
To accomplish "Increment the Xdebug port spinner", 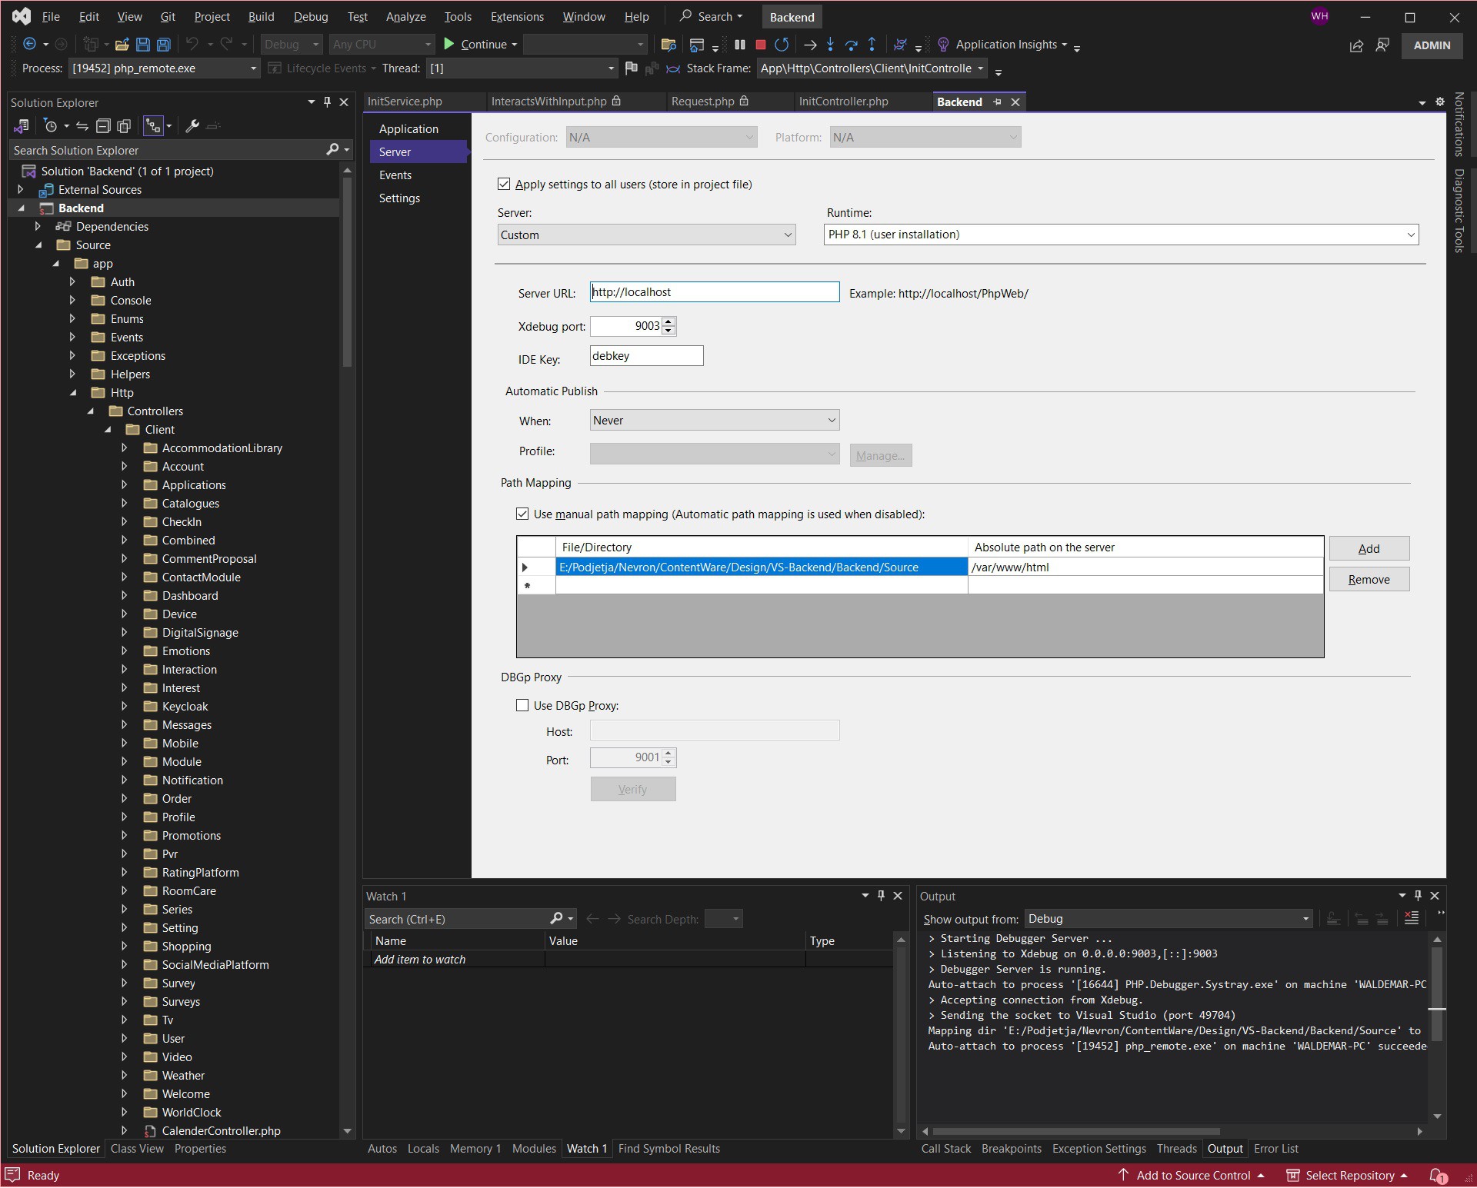I will [668, 322].
